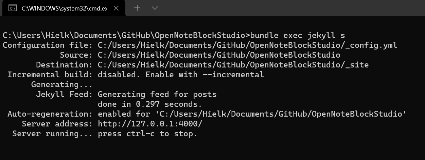425x160 pixels.
Task: Click the cmd icon in the tab
Action: pyautogui.click(x=13, y=8)
